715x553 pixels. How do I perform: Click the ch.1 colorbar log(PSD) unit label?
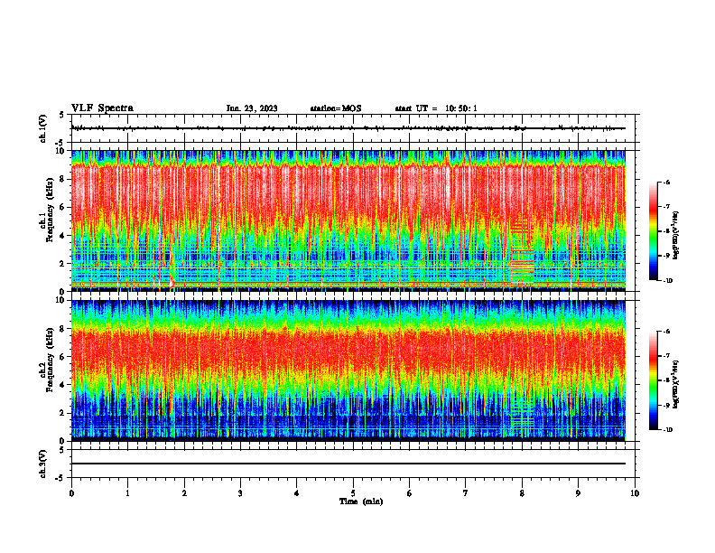(x=676, y=236)
